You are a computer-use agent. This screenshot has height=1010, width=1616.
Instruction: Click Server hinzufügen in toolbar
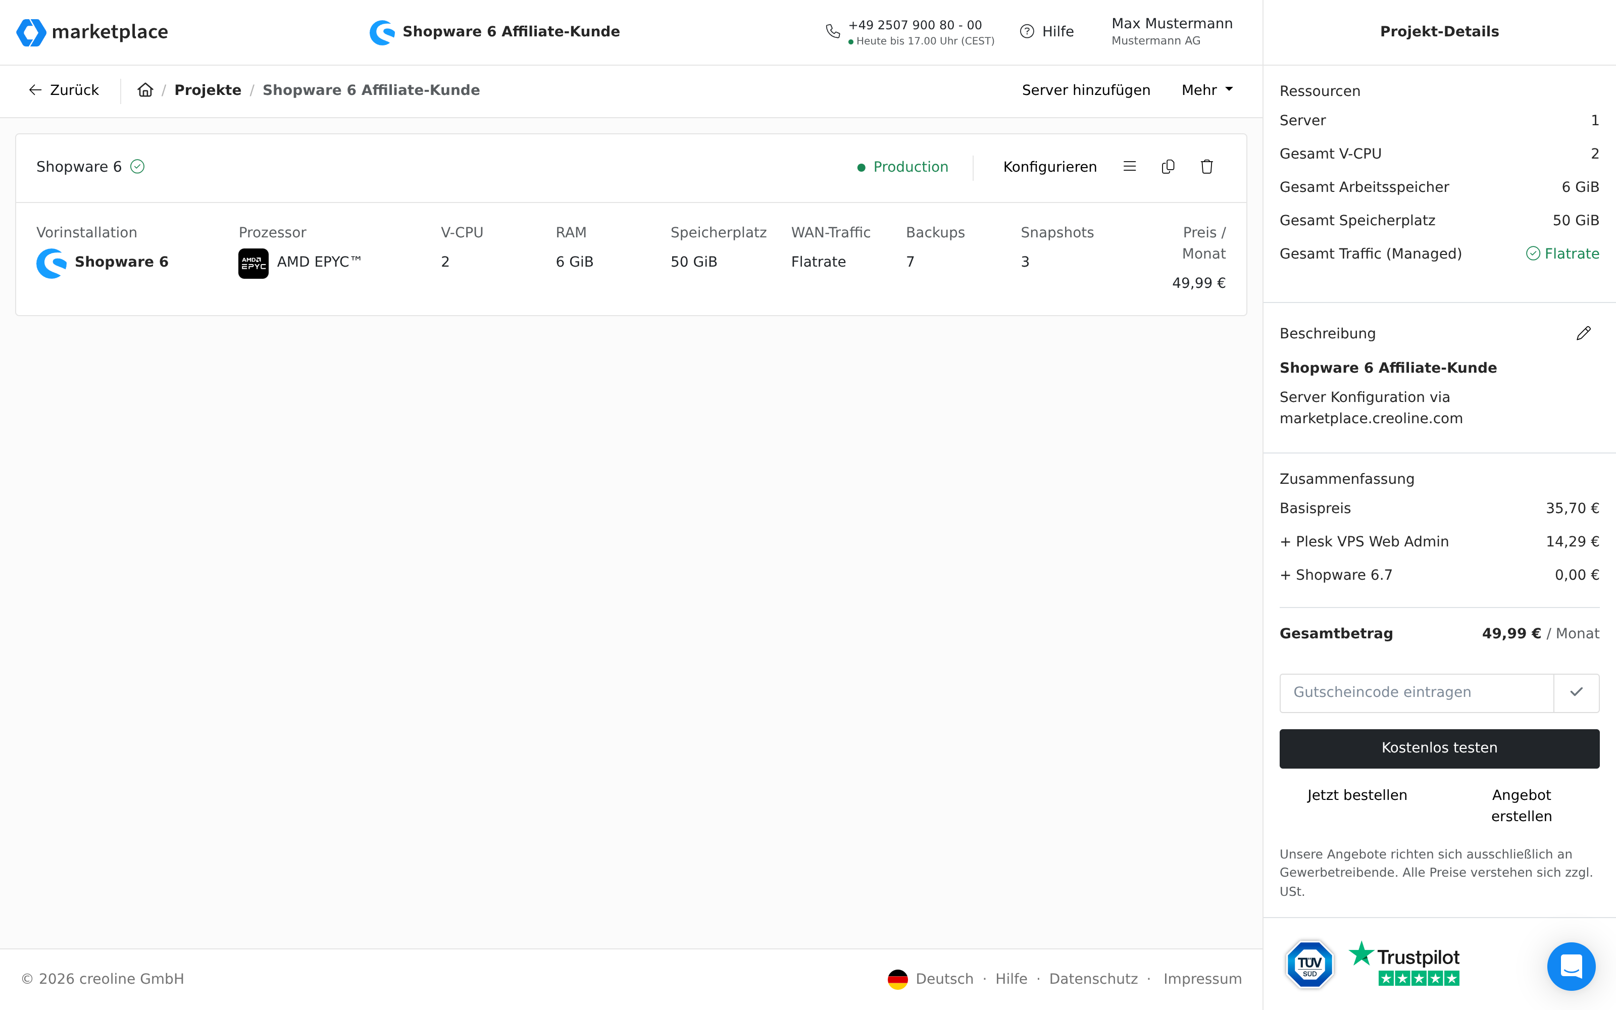point(1086,90)
